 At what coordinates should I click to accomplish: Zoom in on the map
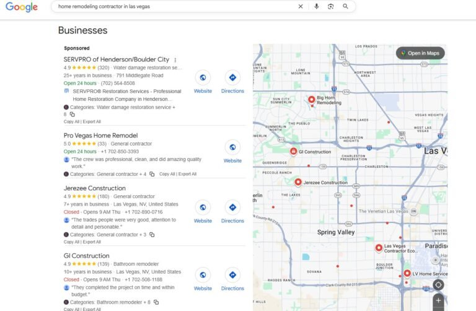click(x=438, y=300)
